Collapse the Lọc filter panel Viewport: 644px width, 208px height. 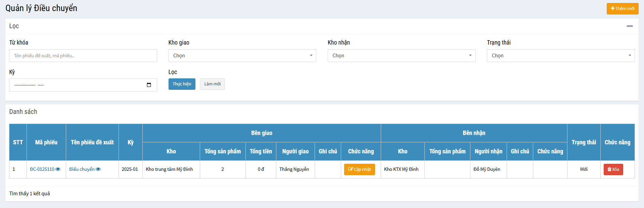tap(630, 26)
